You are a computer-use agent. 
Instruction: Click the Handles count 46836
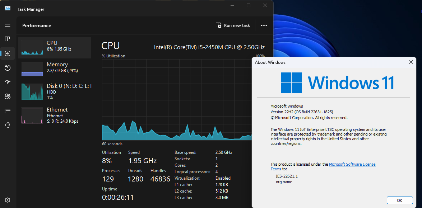tap(161, 179)
